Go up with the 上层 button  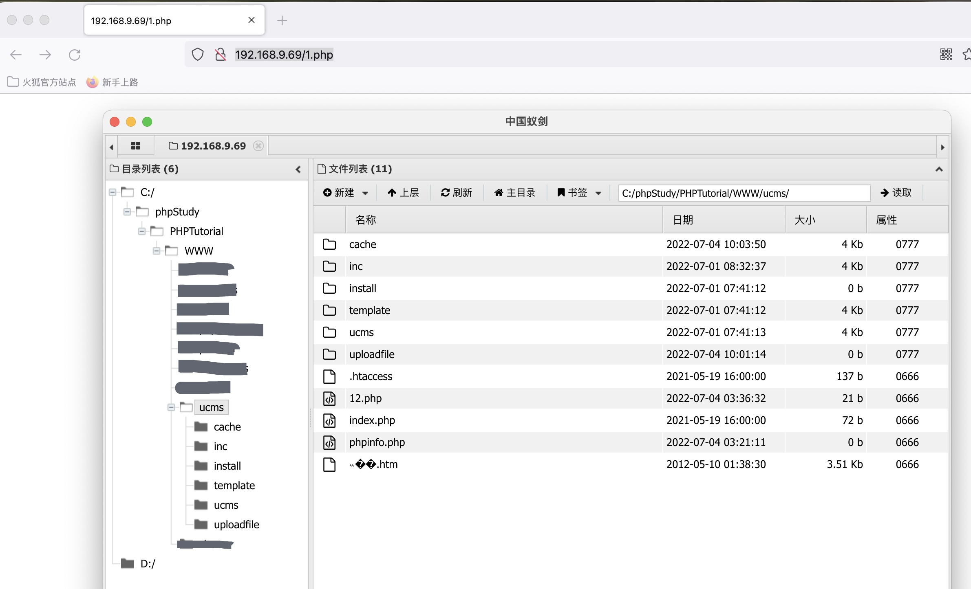(x=403, y=193)
